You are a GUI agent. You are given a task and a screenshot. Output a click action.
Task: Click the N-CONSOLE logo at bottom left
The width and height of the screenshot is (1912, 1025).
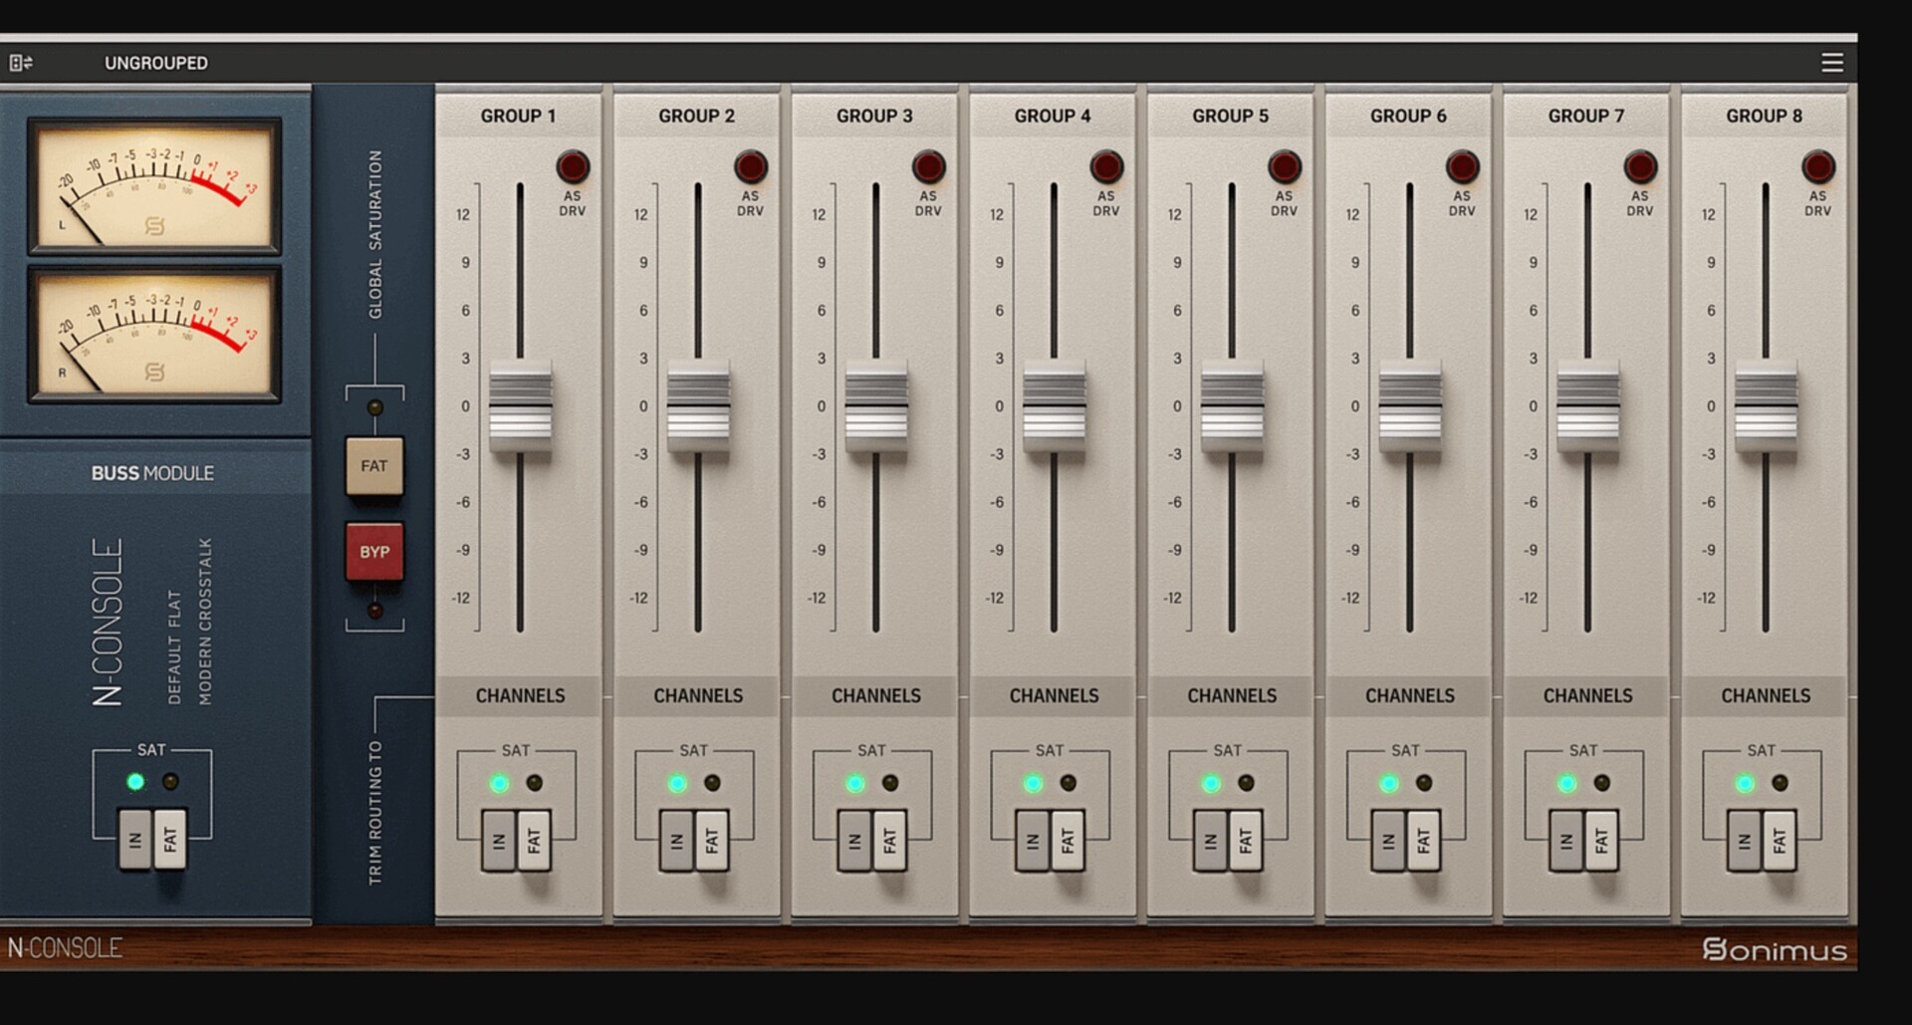[65, 947]
